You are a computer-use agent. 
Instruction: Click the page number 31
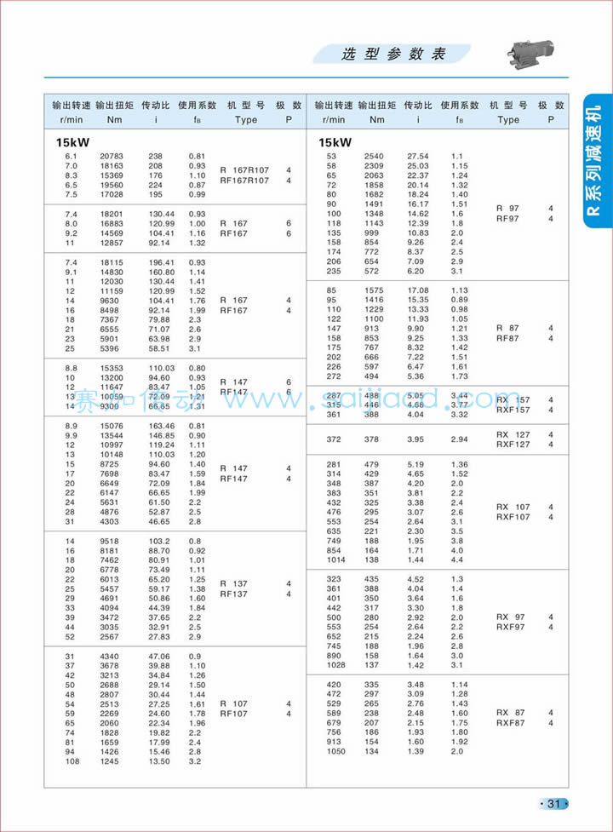pos(553,803)
